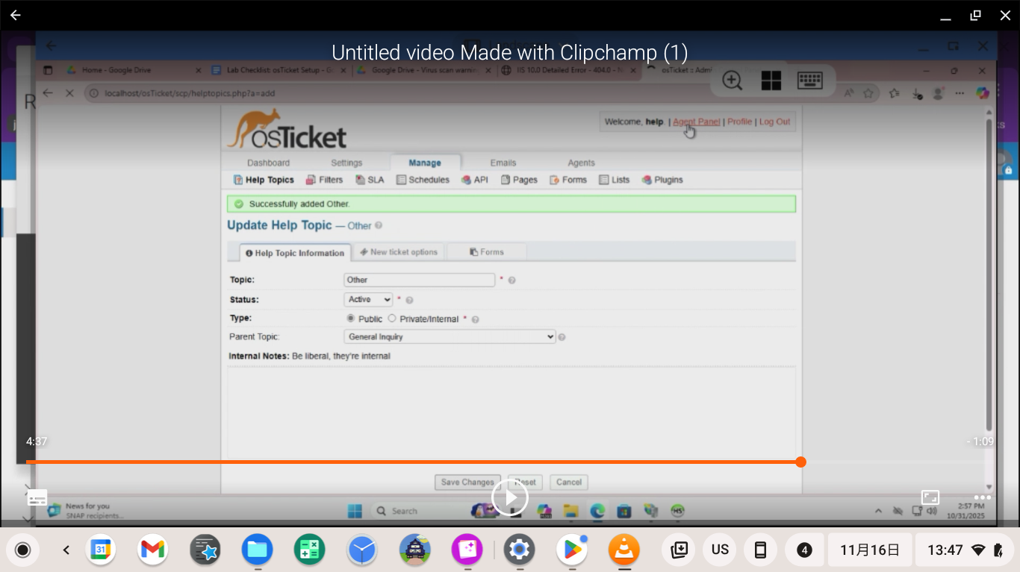Viewport: 1020px width, 572px height.
Task: Switch to IIS 10.0 Detailed Error tab
Action: (x=569, y=70)
